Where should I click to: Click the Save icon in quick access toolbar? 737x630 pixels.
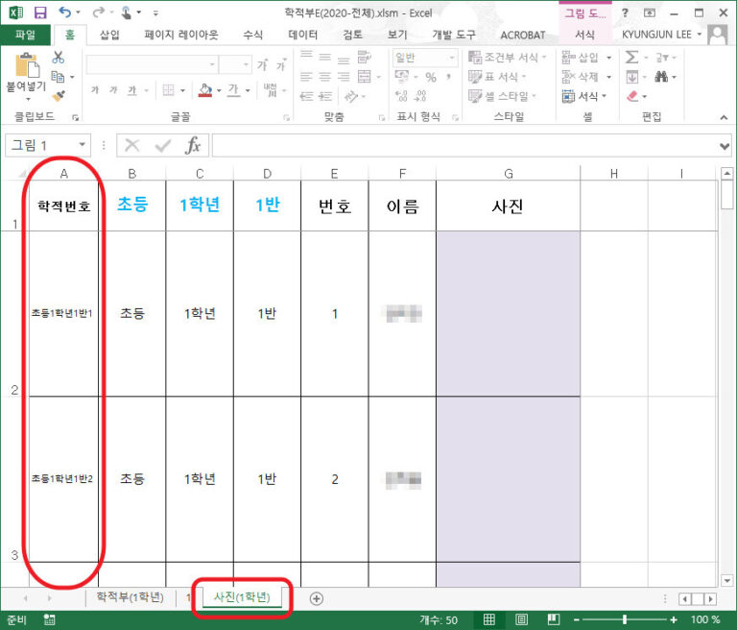[x=40, y=12]
